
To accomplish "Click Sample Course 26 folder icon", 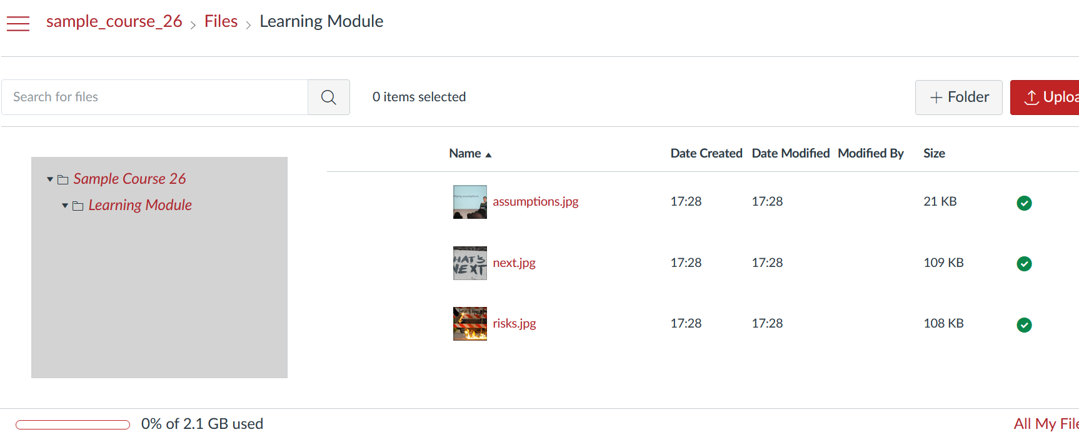I will click(63, 180).
